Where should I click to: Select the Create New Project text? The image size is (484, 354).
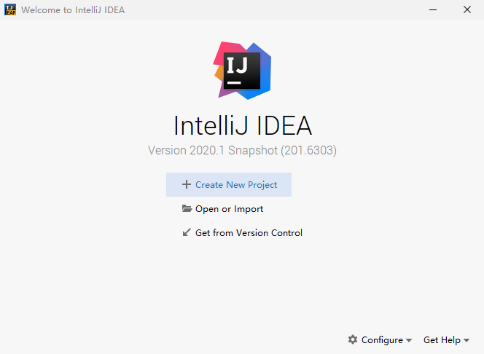(x=236, y=185)
